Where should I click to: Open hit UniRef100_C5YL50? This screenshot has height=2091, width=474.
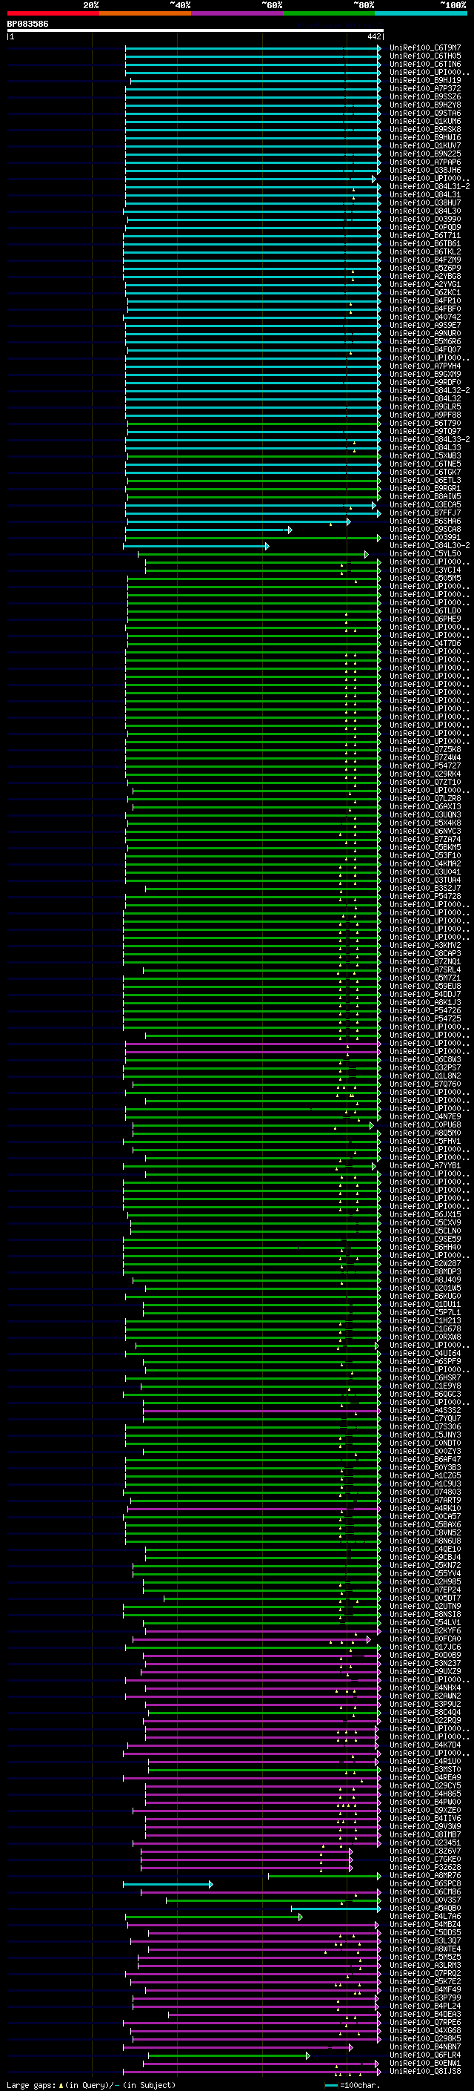424,553
